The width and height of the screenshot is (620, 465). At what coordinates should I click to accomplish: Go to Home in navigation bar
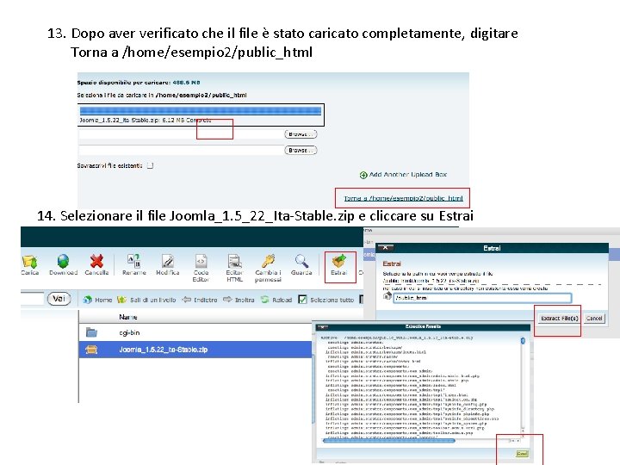pos(97,300)
